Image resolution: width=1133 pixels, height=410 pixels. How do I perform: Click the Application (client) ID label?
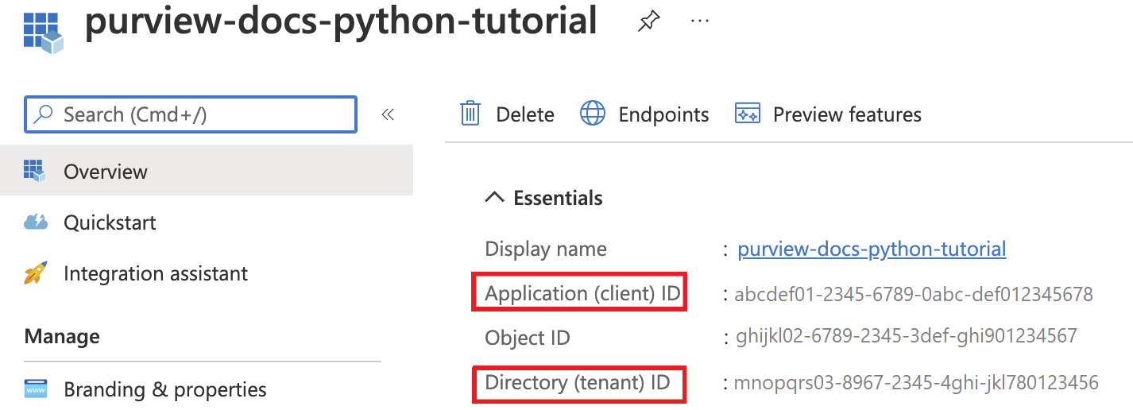point(582,294)
